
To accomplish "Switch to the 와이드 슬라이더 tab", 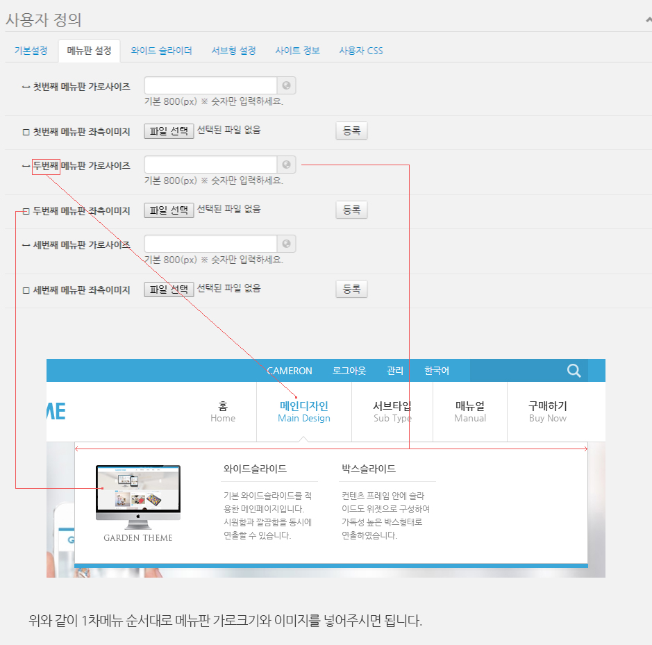I will (161, 51).
